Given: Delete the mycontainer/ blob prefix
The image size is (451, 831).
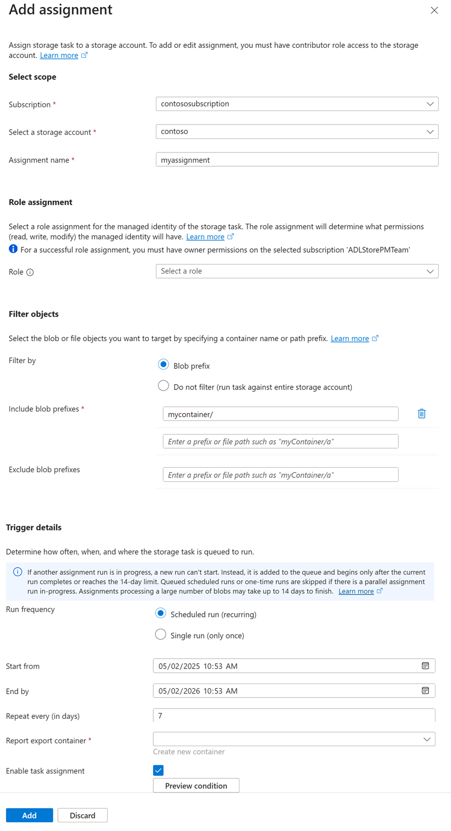Looking at the screenshot, I should [422, 413].
